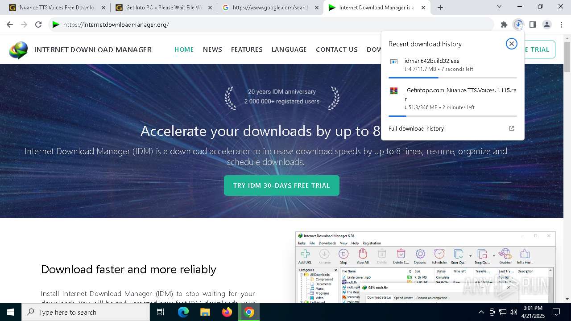
Task: Close the Get Into PC tab
Action: click(210, 8)
